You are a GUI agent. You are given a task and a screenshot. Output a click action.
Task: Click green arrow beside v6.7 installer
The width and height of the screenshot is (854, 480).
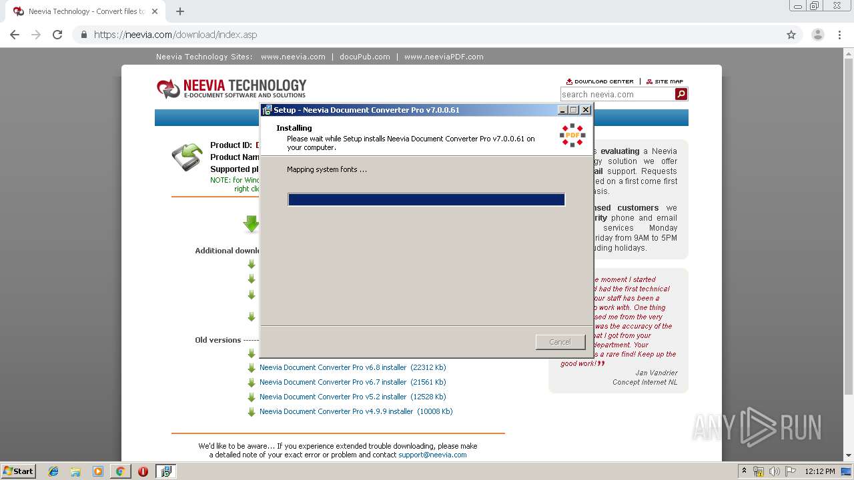click(252, 383)
